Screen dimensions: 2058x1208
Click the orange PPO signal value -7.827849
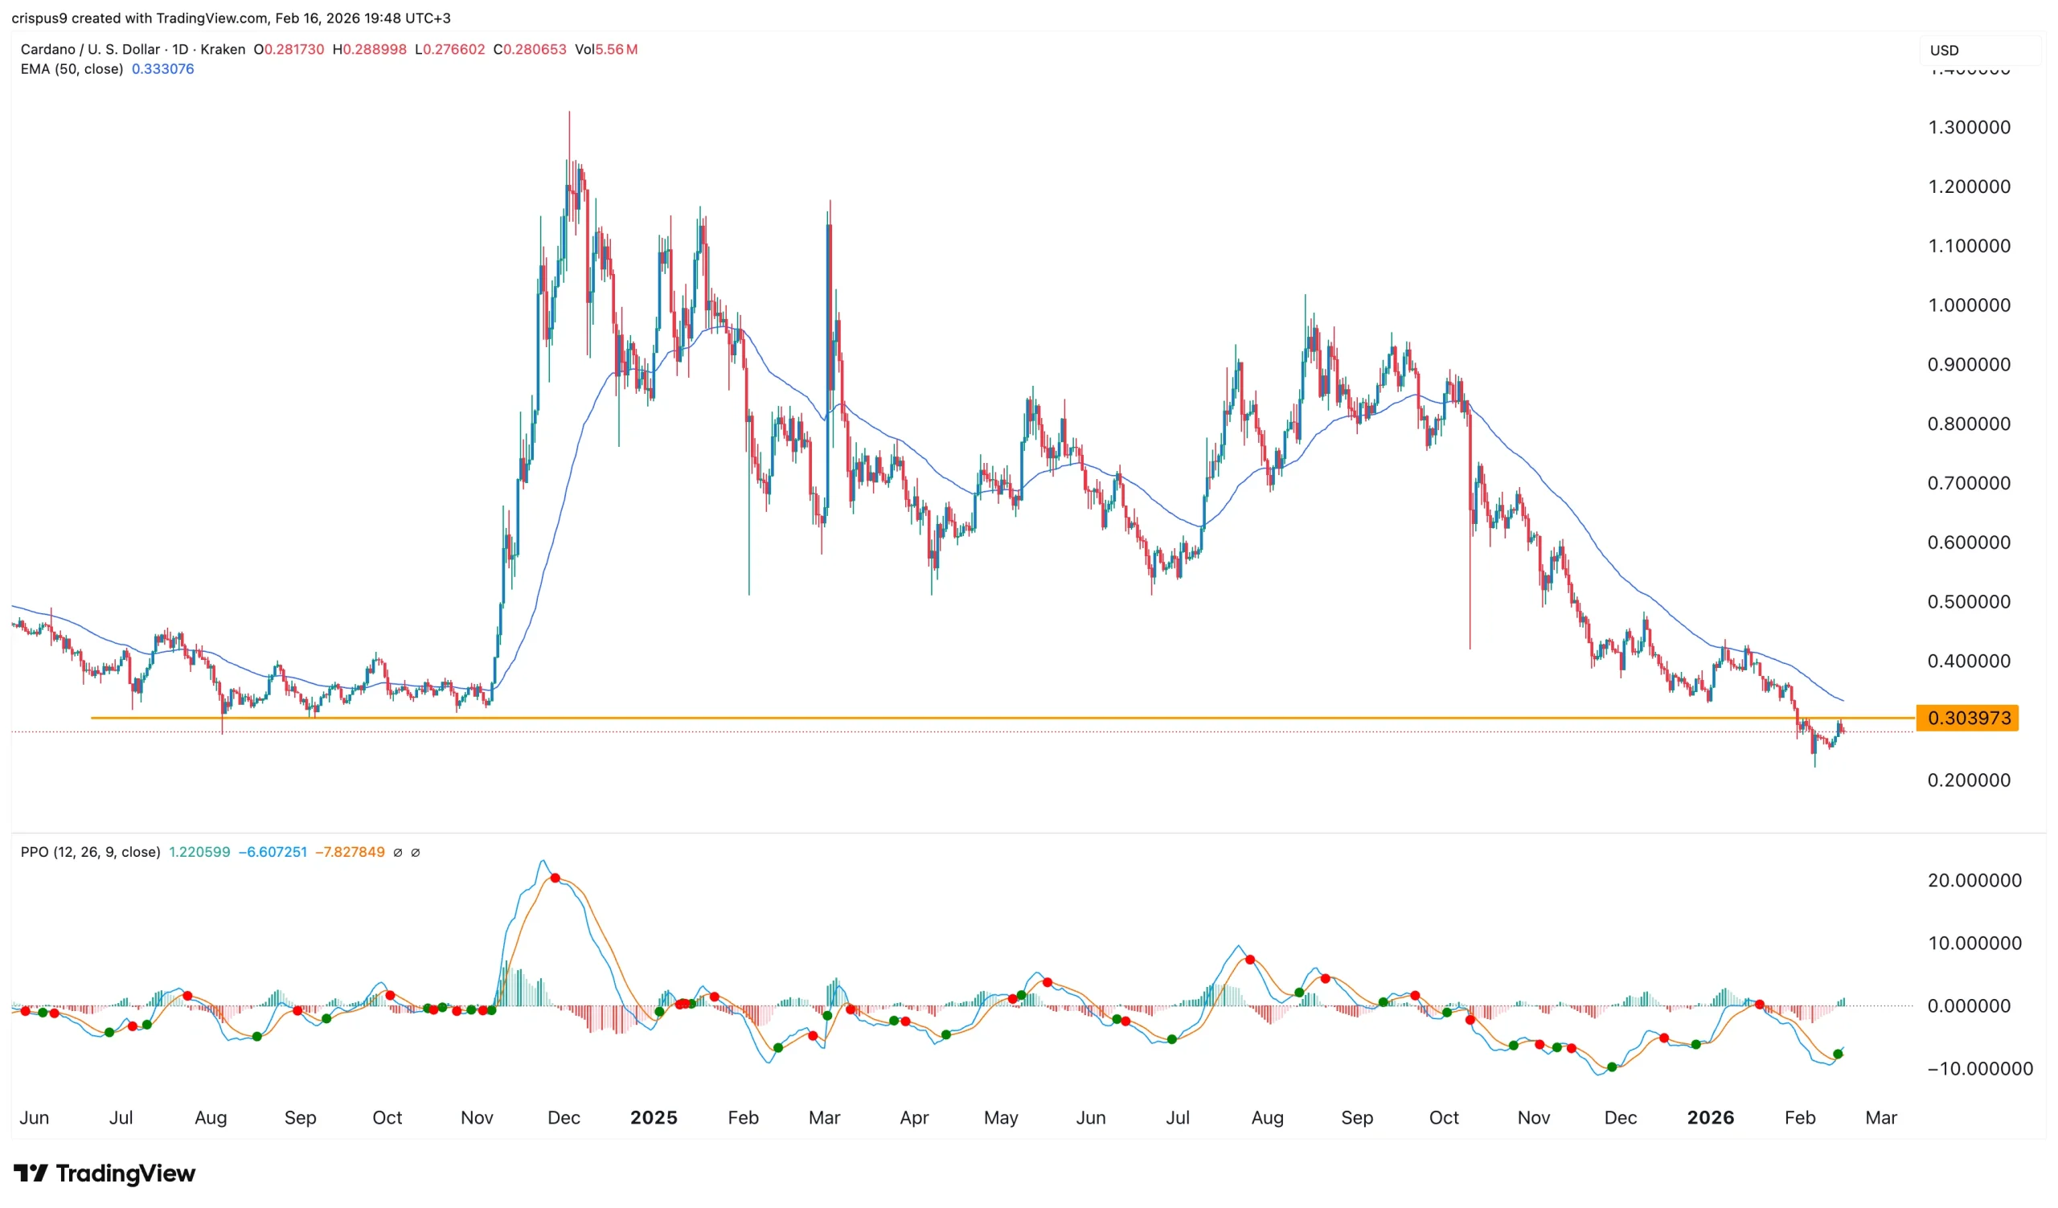350,852
